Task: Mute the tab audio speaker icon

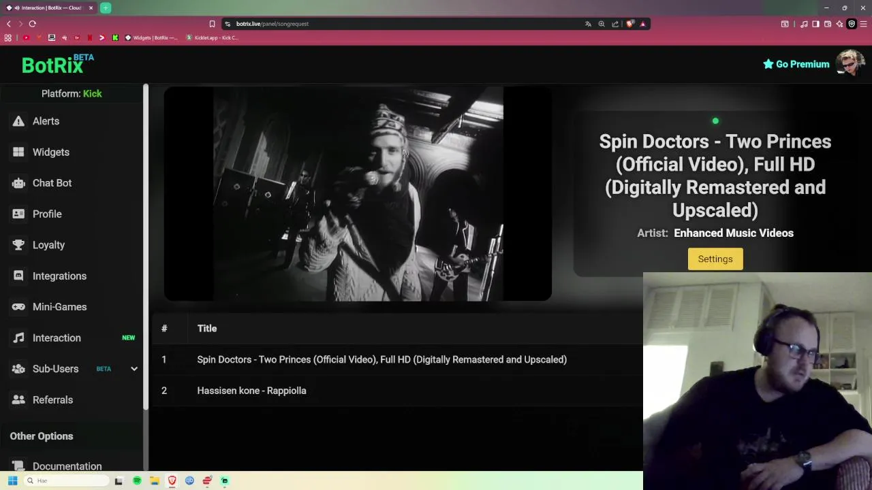Action: [x=16, y=8]
